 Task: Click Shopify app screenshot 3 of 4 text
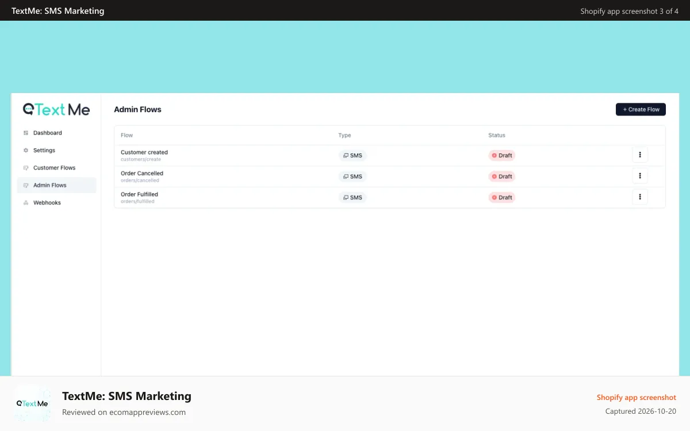630,11
